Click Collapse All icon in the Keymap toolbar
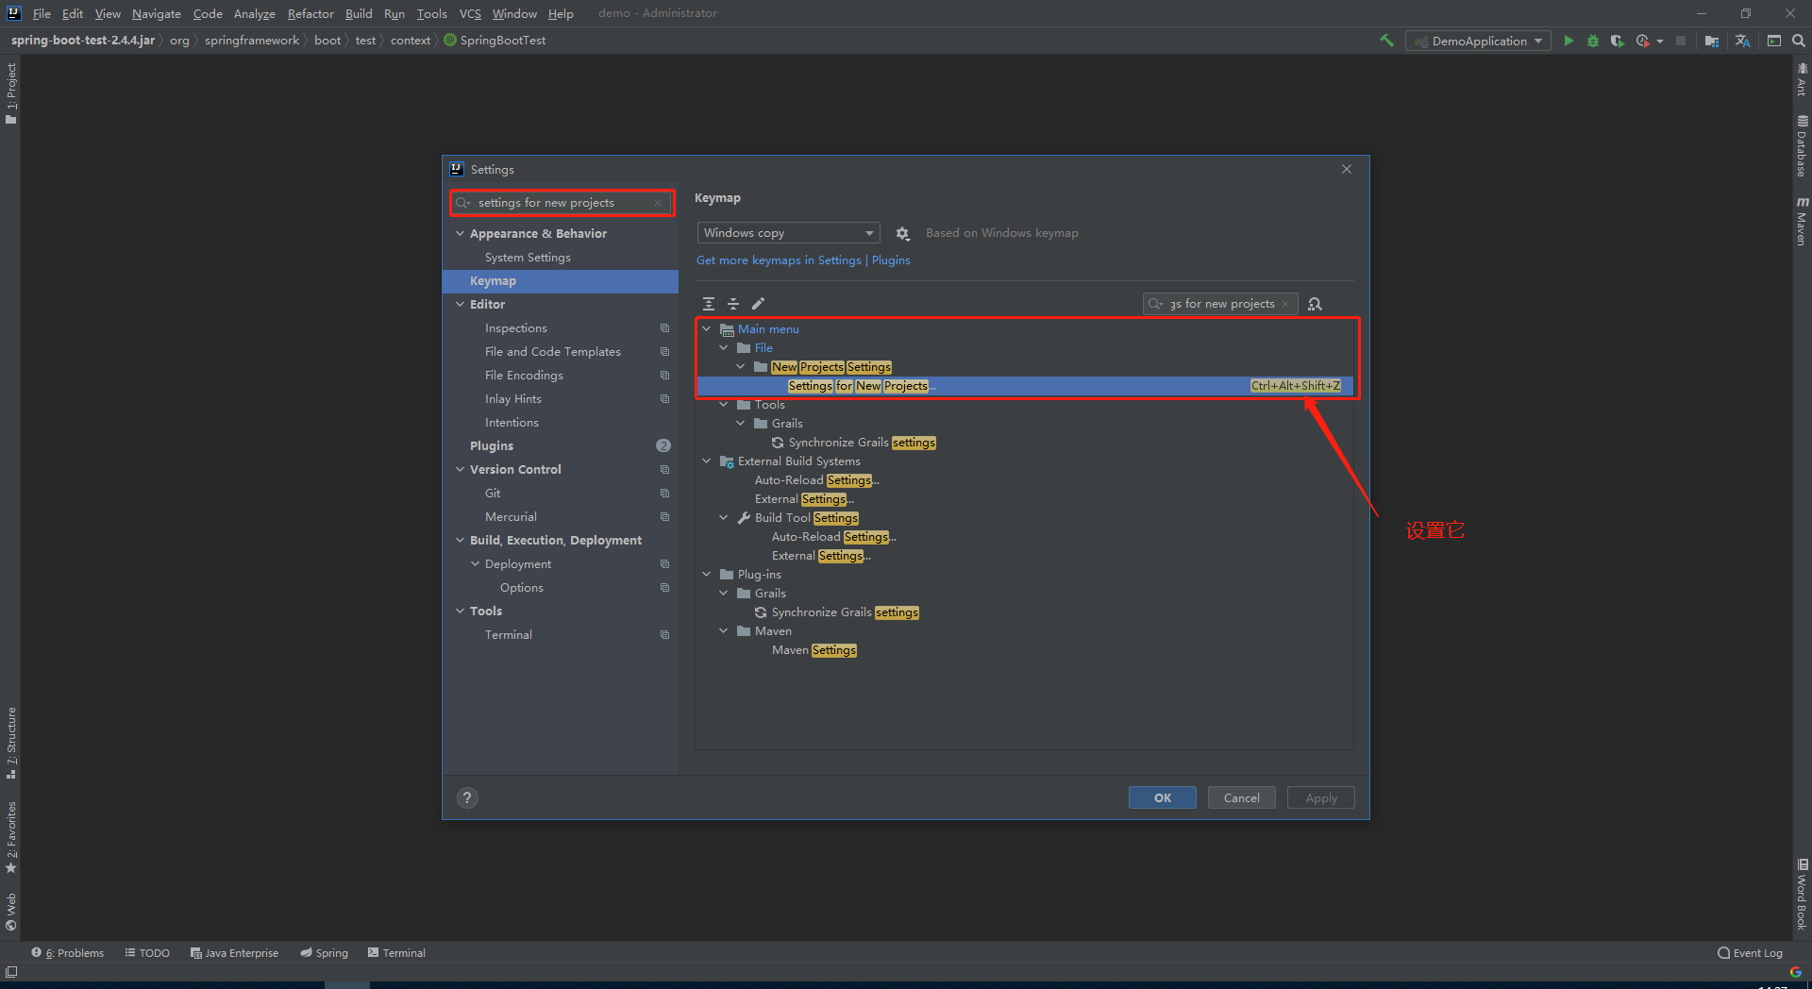 pyautogui.click(x=733, y=304)
